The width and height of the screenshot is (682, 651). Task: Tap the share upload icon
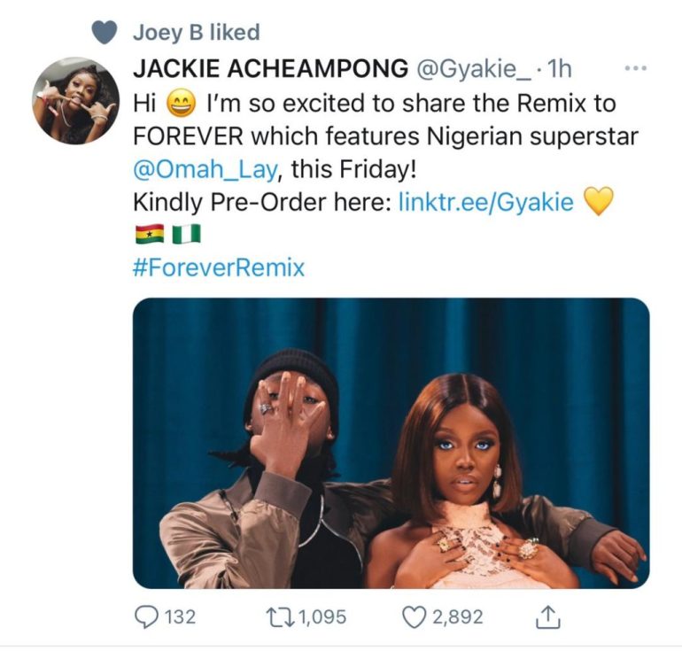(x=547, y=616)
